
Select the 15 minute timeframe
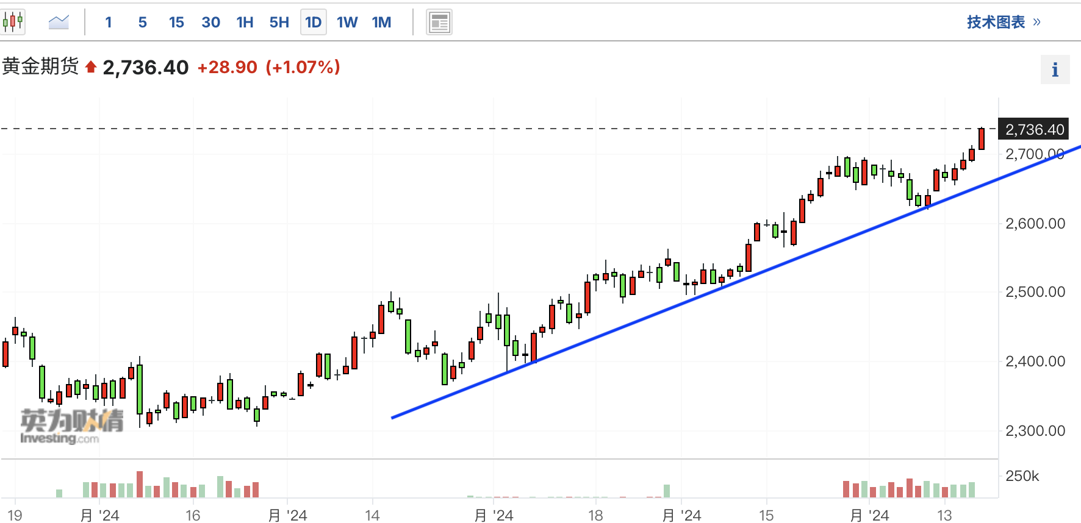176,23
